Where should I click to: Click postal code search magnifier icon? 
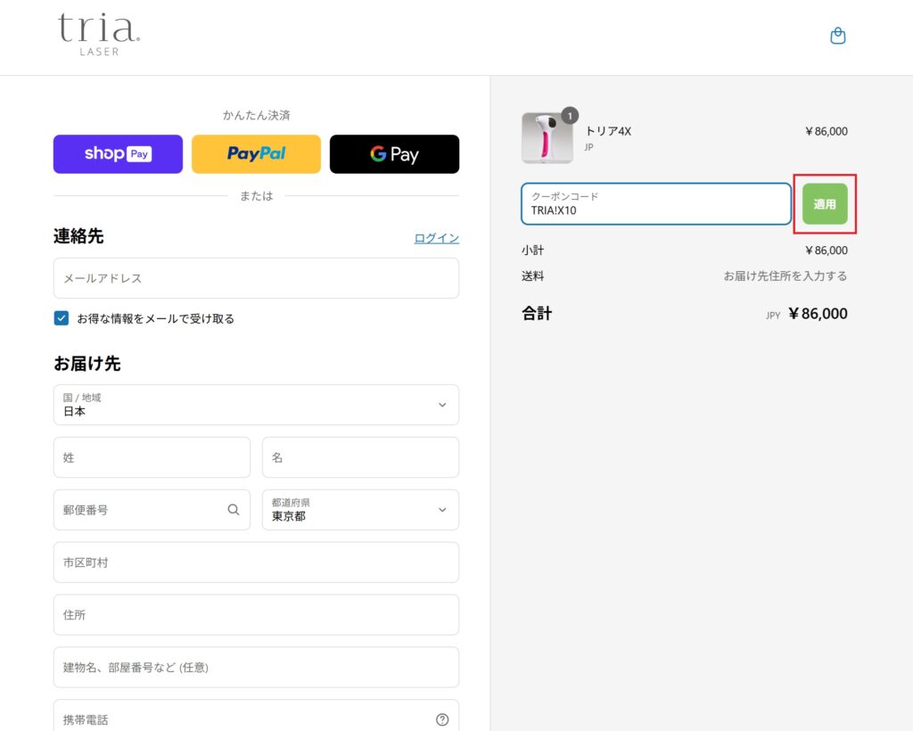pos(234,510)
